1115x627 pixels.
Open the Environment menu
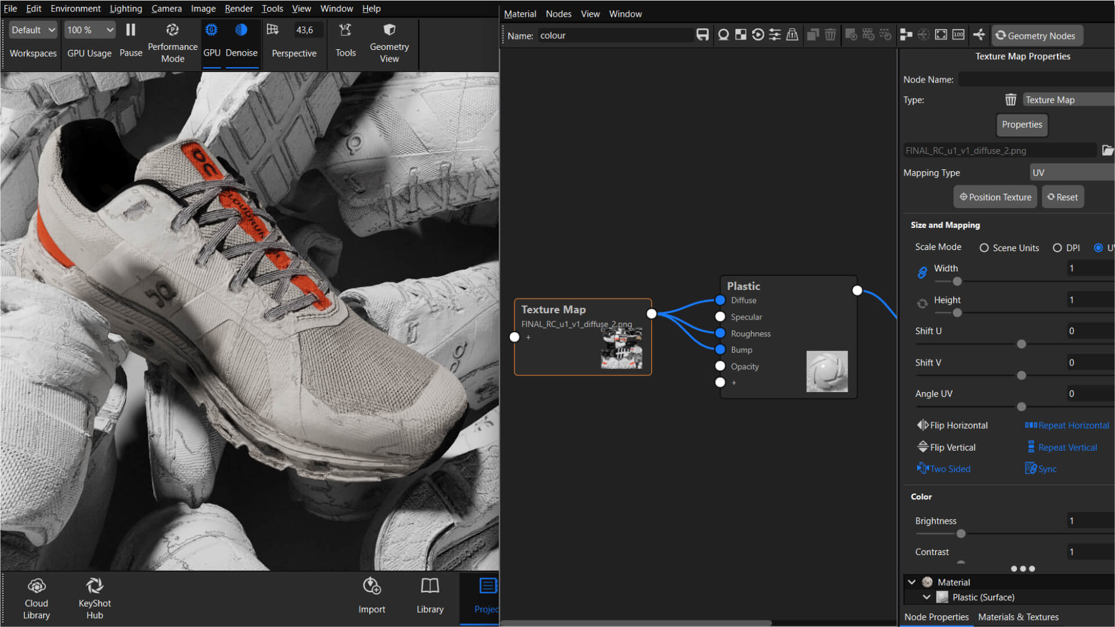[75, 9]
